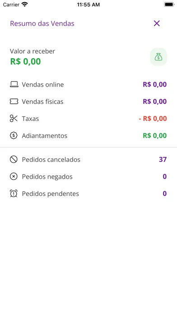The width and height of the screenshot is (177, 314).
Task: Tap the Taxas label text
Action: coord(30,119)
